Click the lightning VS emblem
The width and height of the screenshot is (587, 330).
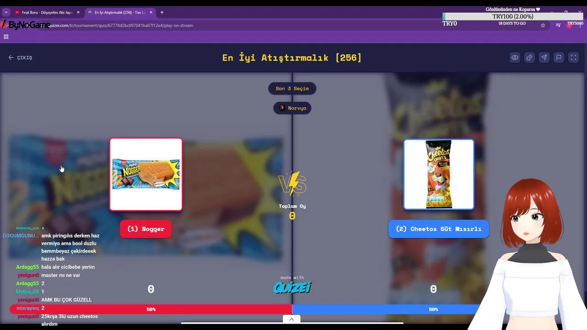pyautogui.click(x=292, y=183)
